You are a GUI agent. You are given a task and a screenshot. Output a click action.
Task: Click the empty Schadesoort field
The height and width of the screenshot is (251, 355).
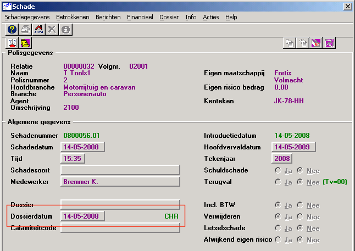[120, 170]
